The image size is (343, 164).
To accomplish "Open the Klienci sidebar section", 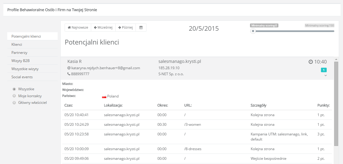I will coord(17,45).
